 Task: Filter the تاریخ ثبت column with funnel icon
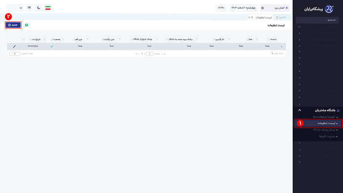(x=23, y=40)
